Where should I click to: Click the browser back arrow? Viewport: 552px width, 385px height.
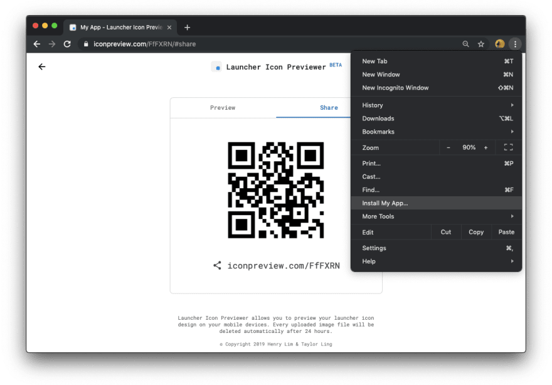pos(36,44)
